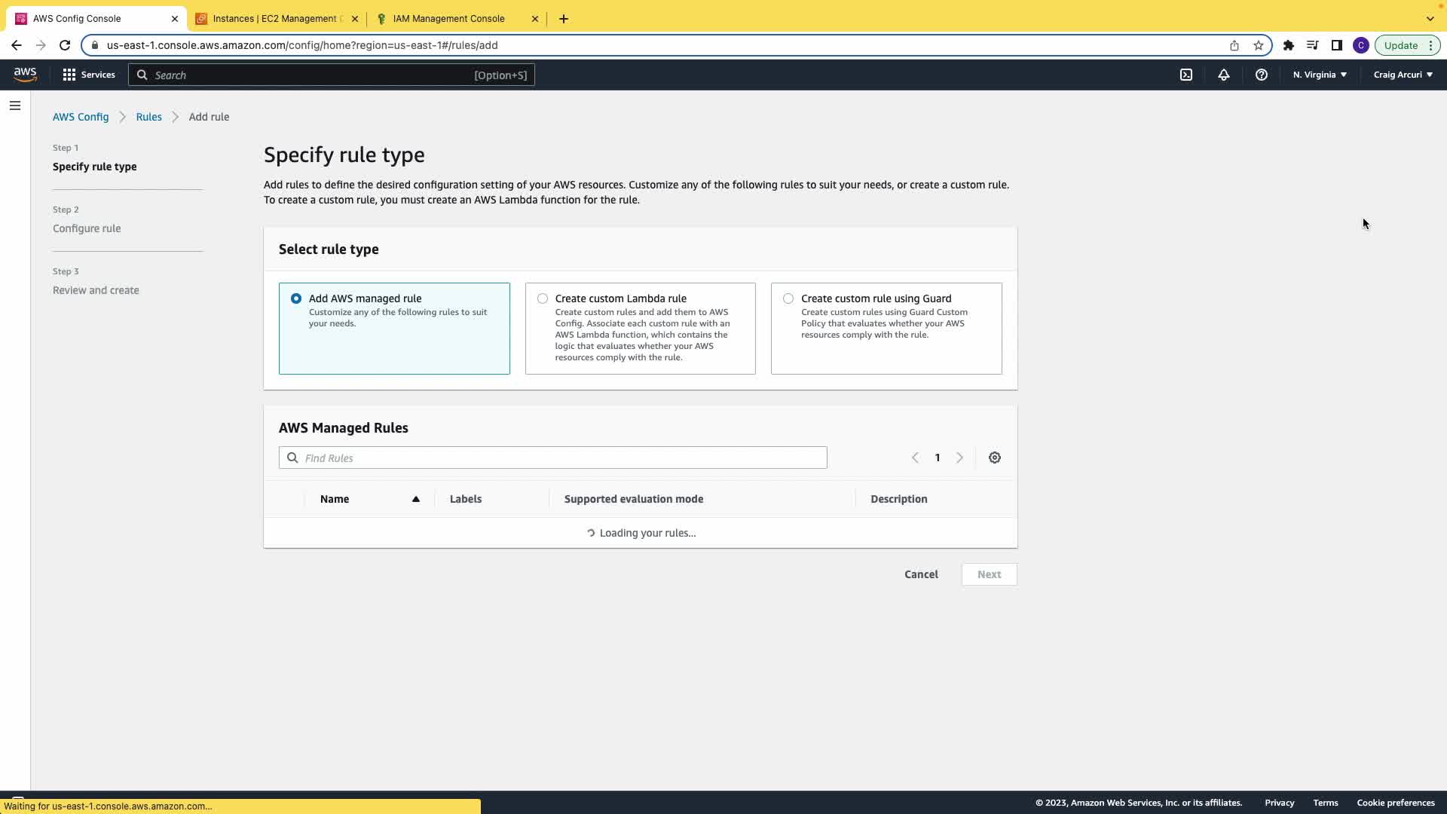Sort rules by Name column arrow
Viewport: 1447px width, 814px height.
click(x=415, y=499)
